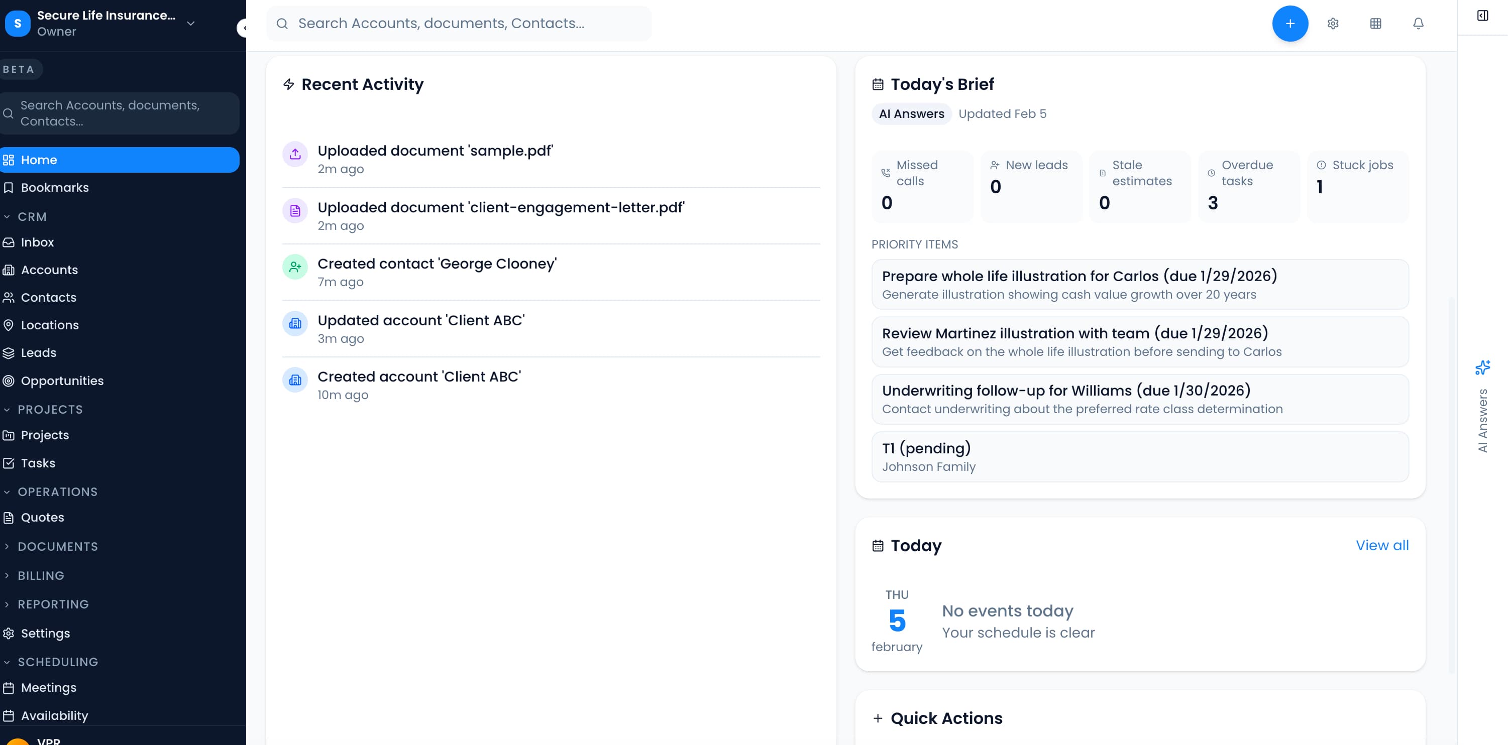Open the workspace switcher chevron next to Secure Life Insurance
Image resolution: width=1508 pixels, height=745 pixels.
tap(190, 24)
